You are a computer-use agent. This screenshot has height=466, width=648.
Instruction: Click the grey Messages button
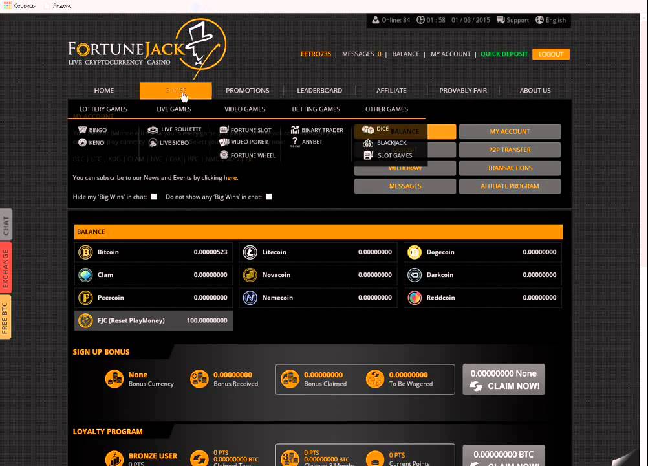pos(405,186)
